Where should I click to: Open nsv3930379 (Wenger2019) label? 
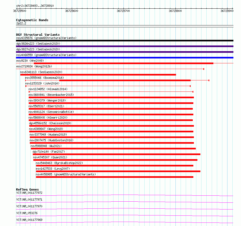(x=47, y=100)
